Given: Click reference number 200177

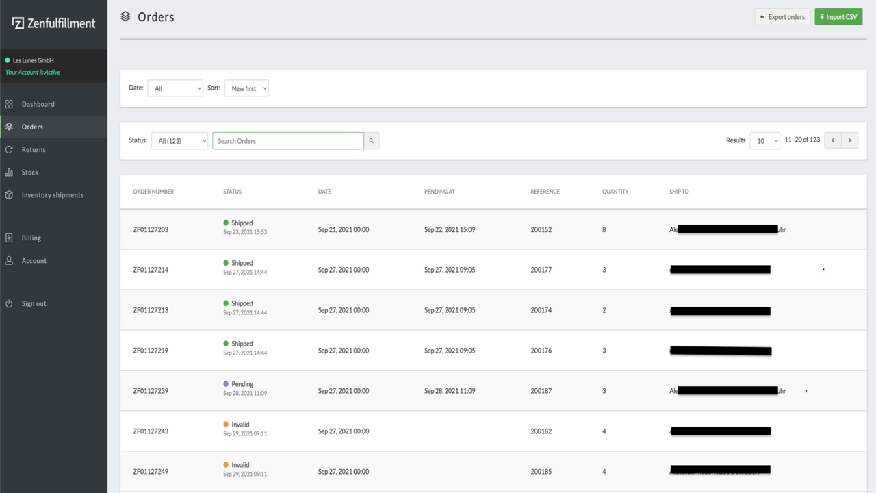Looking at the screenshot, I should click(x=541, y=270).
